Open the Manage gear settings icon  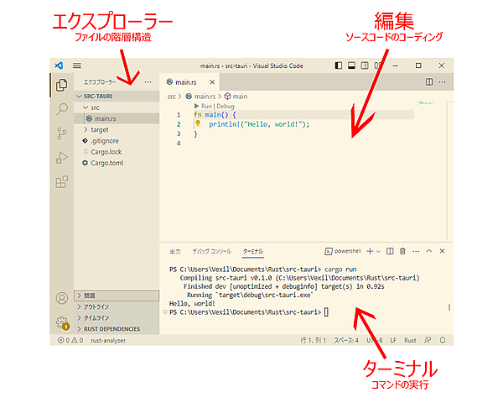61,322
